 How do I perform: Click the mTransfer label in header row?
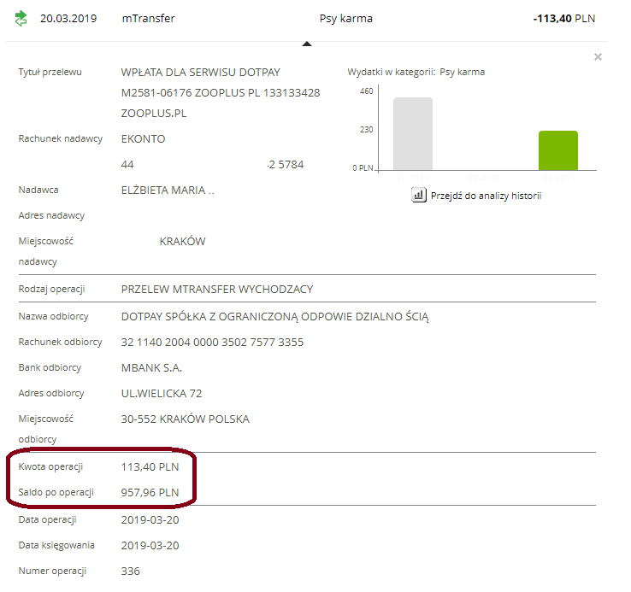pyautogui.click(x=149, y=18)
